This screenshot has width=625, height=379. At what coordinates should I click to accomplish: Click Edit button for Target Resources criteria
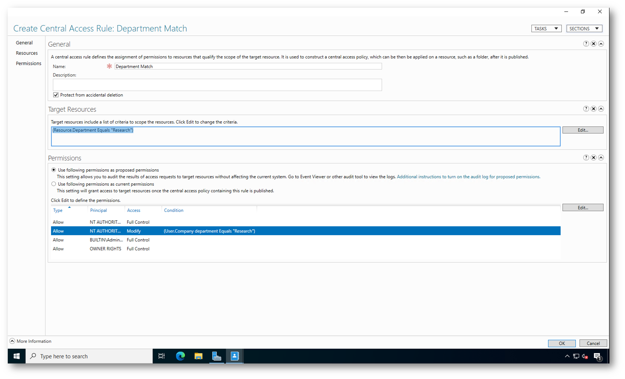(582, 130)
